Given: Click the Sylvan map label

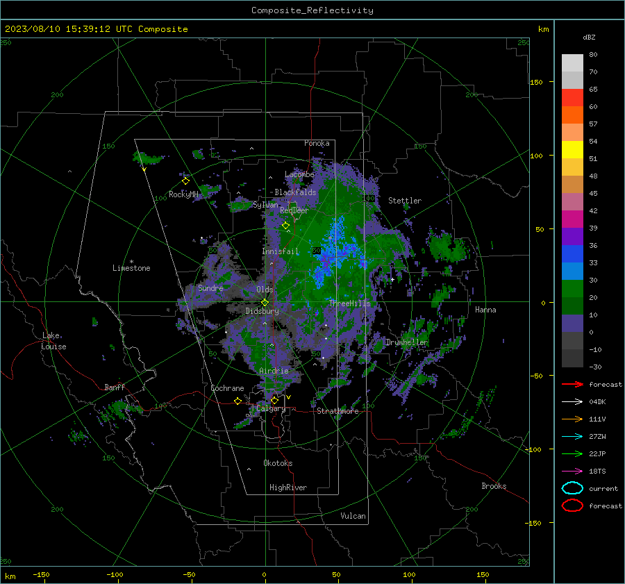Looking at the screenshot, I should [265, 205].
